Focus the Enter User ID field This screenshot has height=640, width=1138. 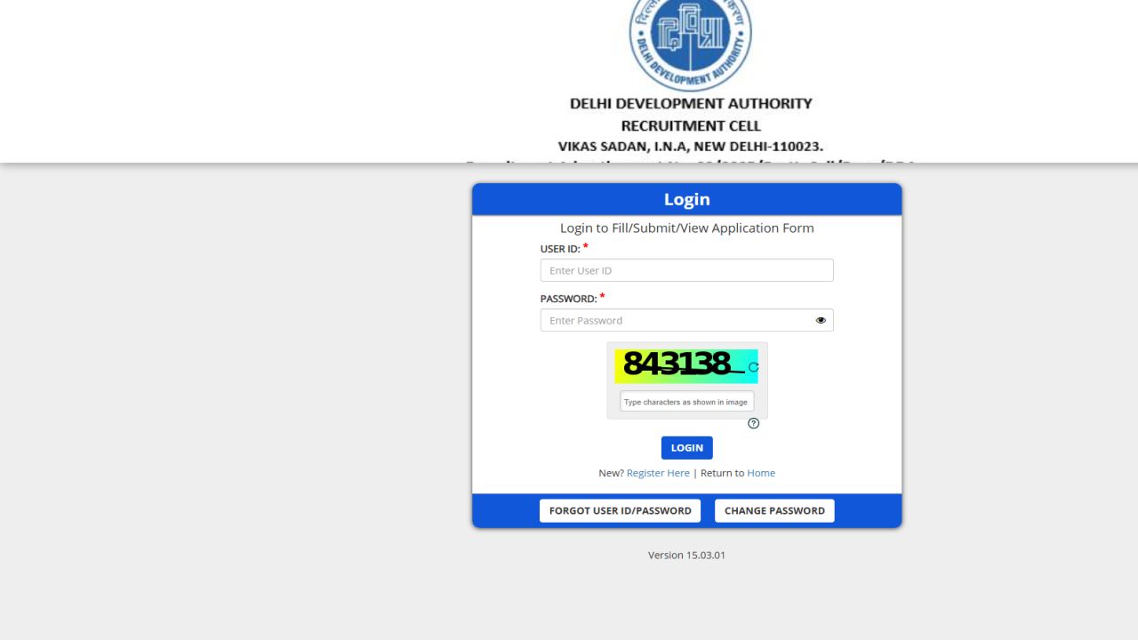tap(686, 269)
